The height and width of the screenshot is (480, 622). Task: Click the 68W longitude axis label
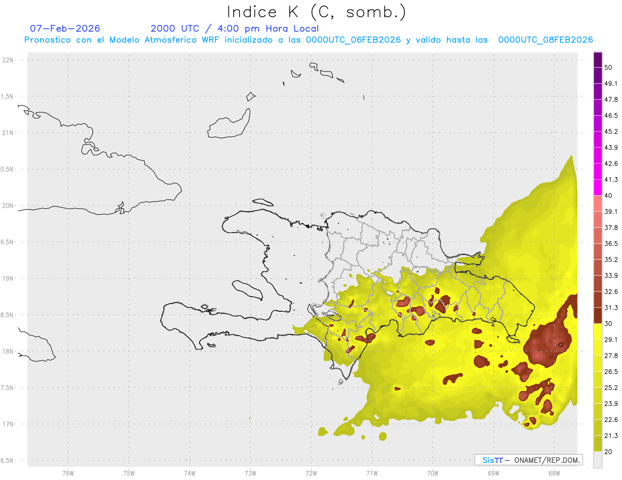point(554,473)
